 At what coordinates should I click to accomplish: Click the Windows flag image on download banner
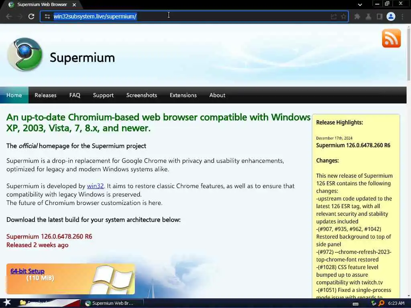pyautogui.click(x=112, y=279)
